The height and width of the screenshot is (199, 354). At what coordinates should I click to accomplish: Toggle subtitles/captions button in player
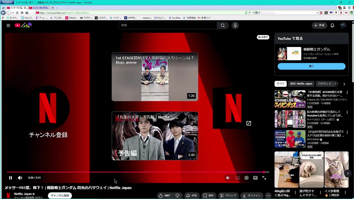point(238,178)
